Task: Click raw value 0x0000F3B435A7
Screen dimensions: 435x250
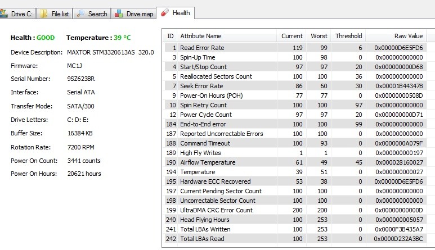Action: pos(399,229)
